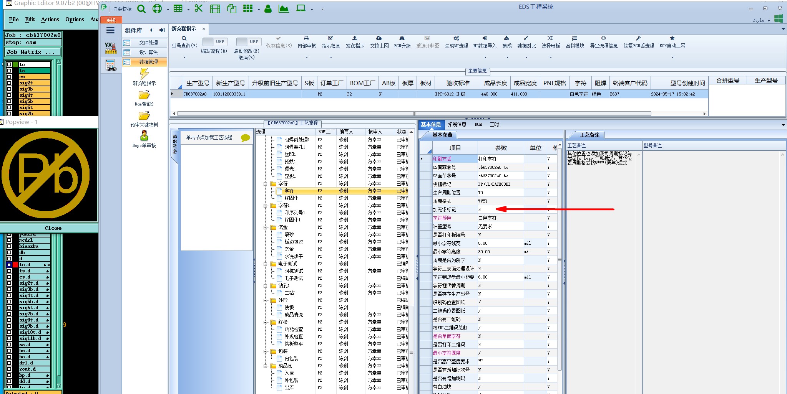787x394 pixels.
Task: Close the 新流程指示 tab
Action: click(204, 29)
